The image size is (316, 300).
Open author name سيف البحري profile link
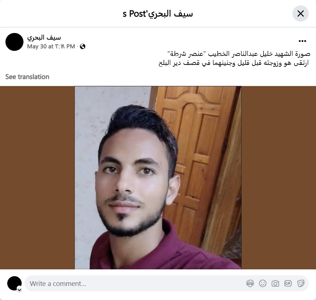(x=44, y=37)
